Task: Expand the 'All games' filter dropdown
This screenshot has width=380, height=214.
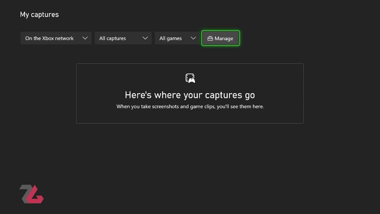Action: coord(177,38)
